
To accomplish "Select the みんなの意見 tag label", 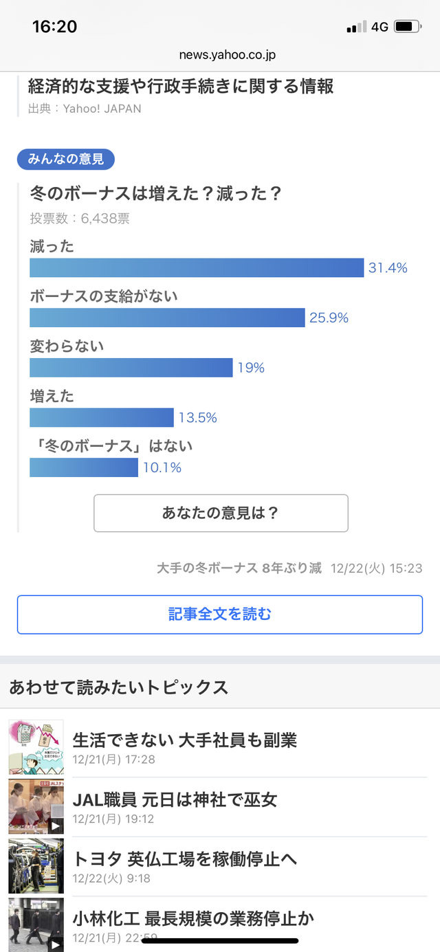I will [65, 159].
